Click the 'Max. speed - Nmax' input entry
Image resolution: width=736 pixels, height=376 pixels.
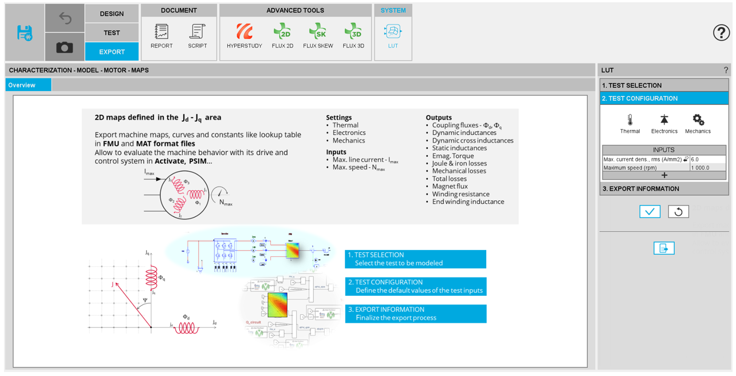359,168
